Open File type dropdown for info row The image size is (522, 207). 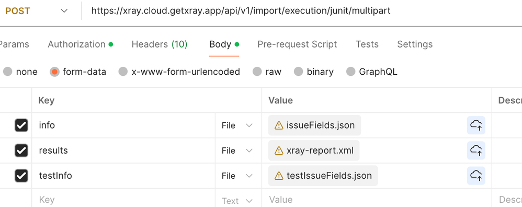click(x=237, y=125)
